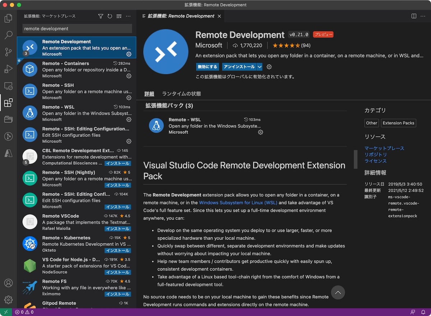Screen dimensions: 431x316
Task: Open the folder icon view in activity bar
Action: 8,119
